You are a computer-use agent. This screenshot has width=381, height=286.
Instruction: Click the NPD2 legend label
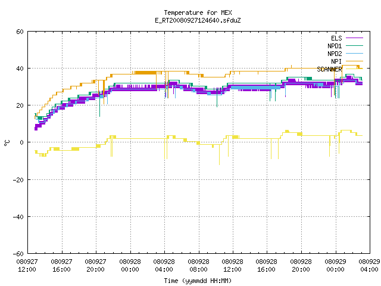[335, 54]
